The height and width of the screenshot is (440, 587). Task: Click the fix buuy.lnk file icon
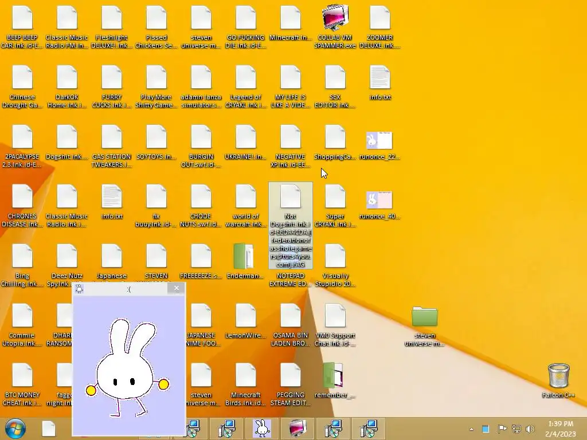pyautogui.click(x=156, y=206)
